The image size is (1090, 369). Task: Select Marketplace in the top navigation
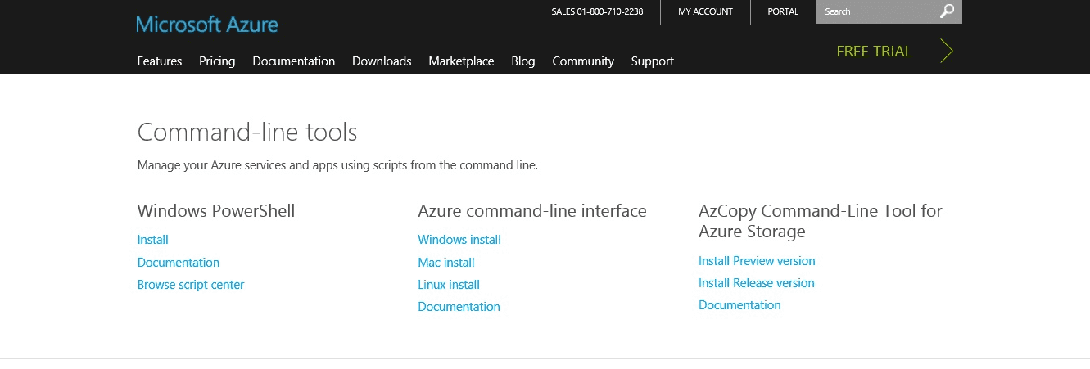pos(461,61)
